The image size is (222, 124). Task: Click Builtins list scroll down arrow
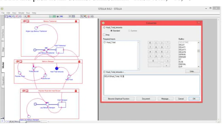click(x=199, y=66)
